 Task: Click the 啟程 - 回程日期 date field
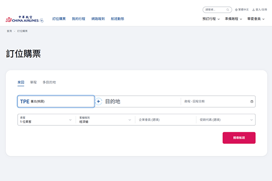[218, 101]
